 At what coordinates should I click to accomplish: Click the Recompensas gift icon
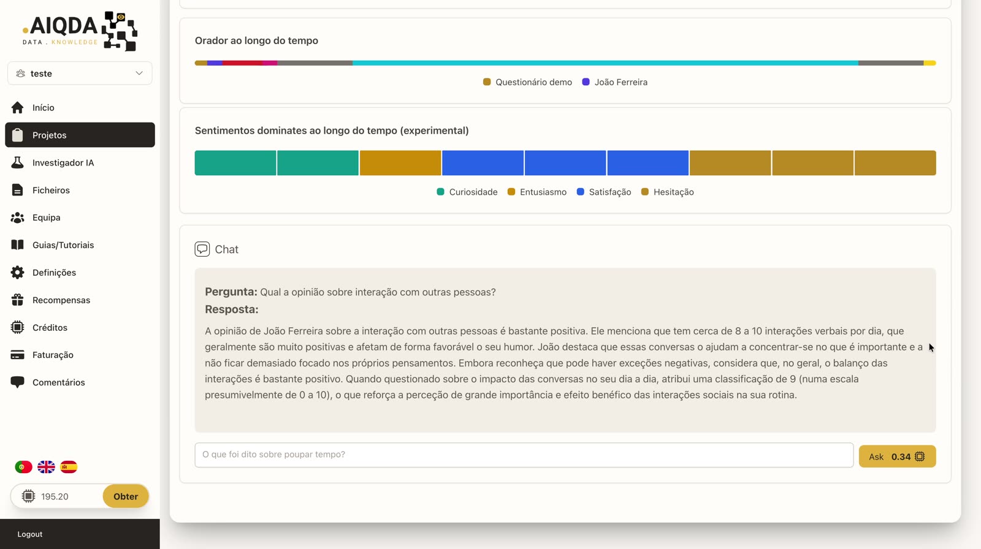point(17,300)
